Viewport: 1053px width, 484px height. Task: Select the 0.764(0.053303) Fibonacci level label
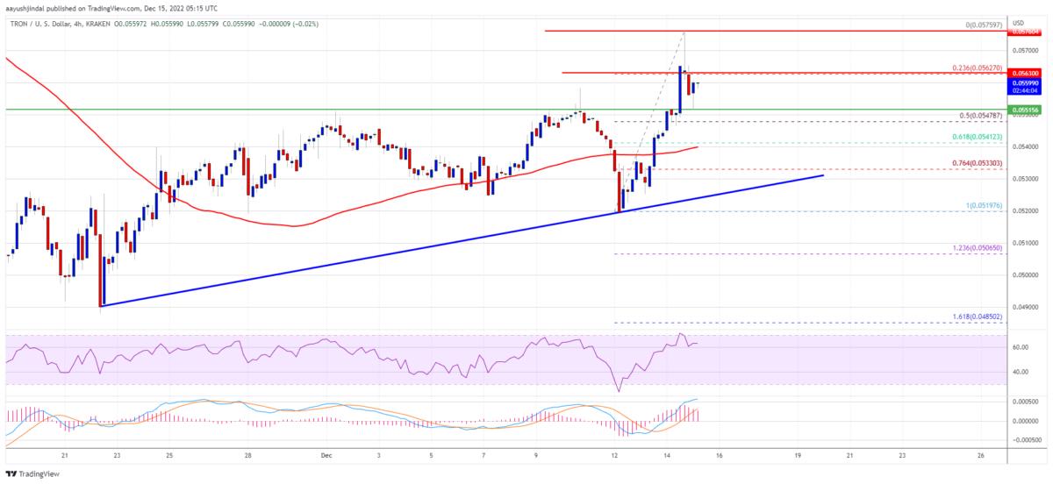[976, 163]
